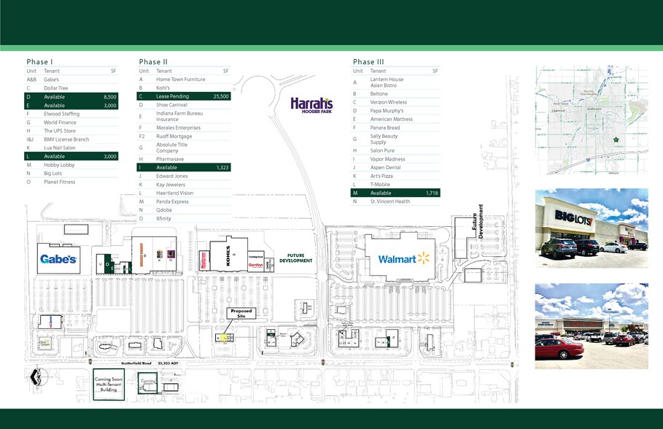Select Phase III Available 1,718 SF row
This screenshot has height=429, width=663.
pyautogui.click(x=396, y=193)
